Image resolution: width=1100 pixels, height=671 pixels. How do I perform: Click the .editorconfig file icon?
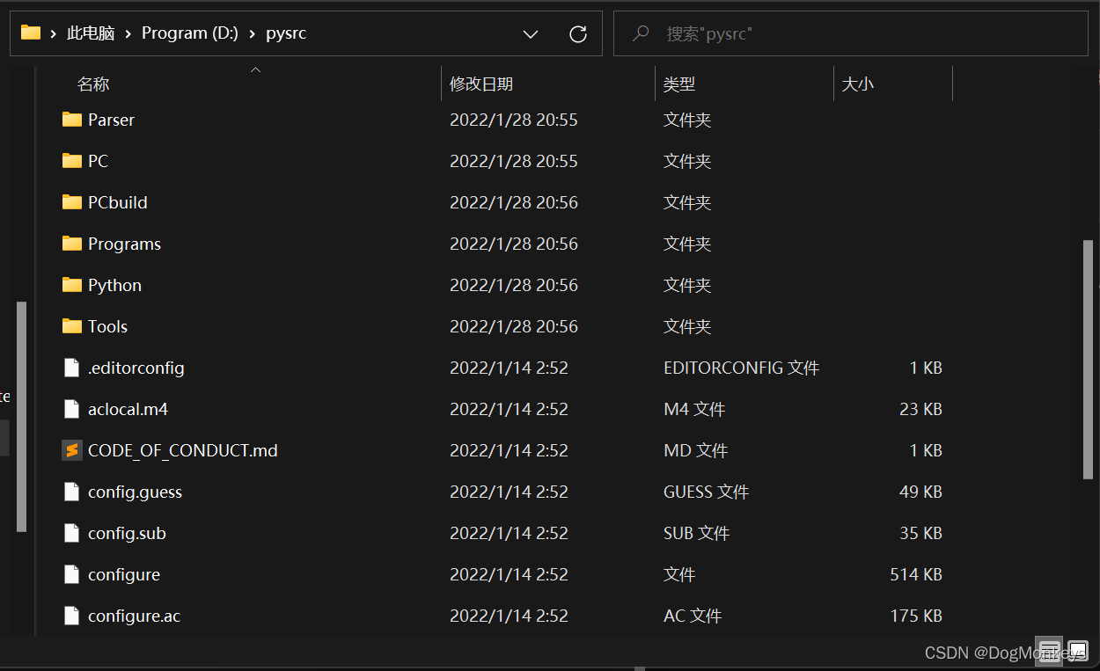[x=72, y=368]
